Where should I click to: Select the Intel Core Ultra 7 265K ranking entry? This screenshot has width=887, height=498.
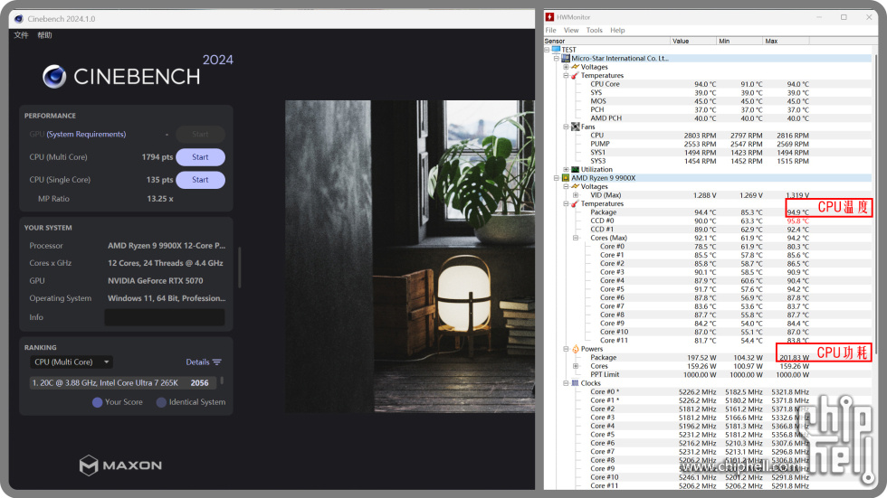pyautogui.click(x=124, y=383)
